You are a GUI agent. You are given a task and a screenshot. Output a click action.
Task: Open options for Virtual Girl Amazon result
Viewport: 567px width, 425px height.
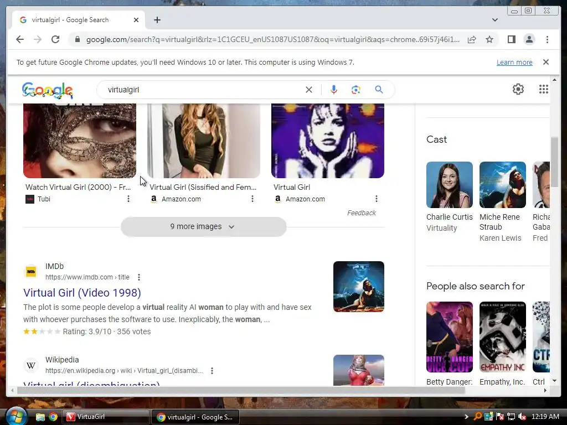pyautogui.click(x=377, y=199)
